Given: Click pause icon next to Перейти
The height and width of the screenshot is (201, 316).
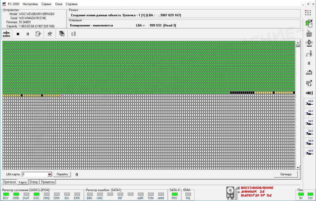Looking at the screenshot, I should pos(77,174).
